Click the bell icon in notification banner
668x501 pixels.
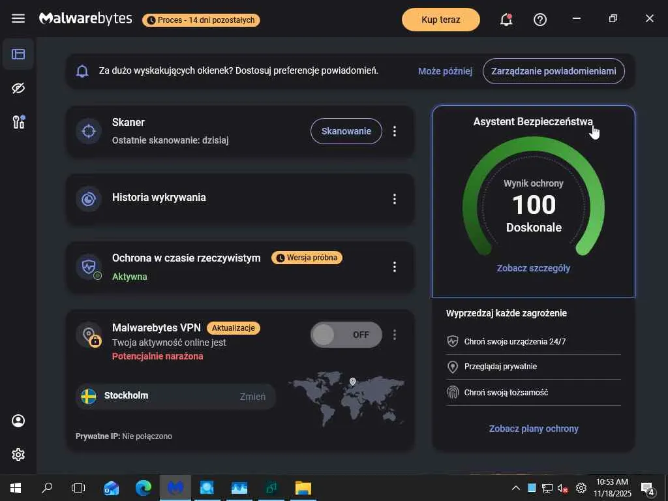tap(82, 70)
